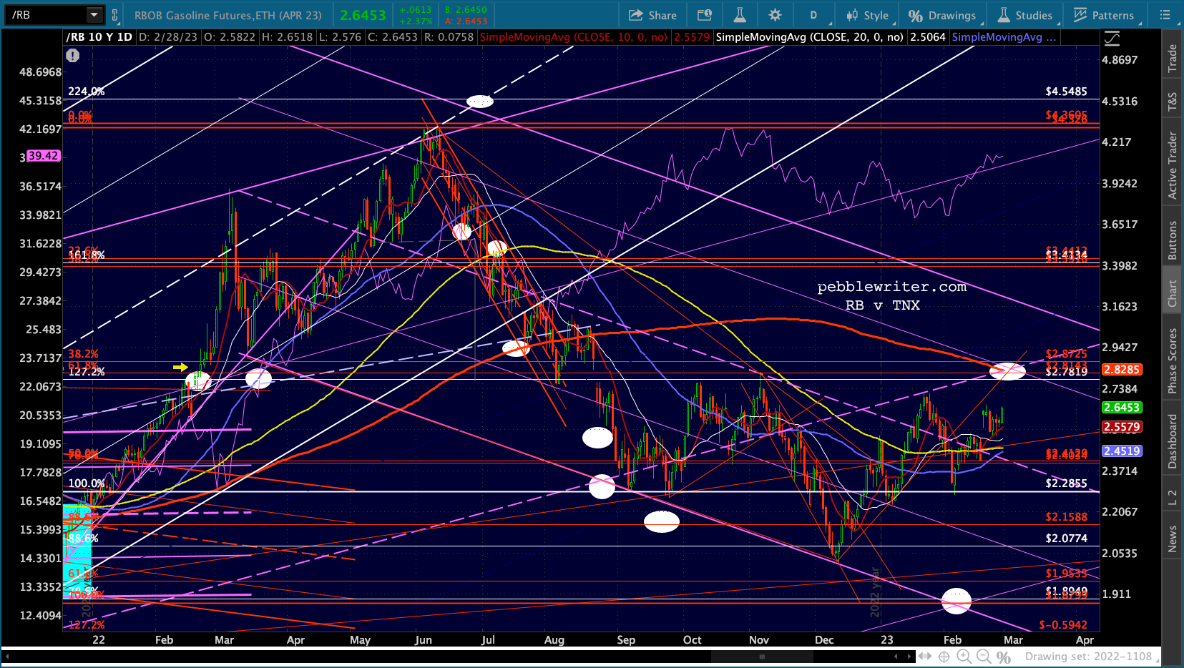The height and width of the screenshot is (668, 1184).
Task: Toggle percent scale icon at bottom
Action: [x=1004, y=657]
